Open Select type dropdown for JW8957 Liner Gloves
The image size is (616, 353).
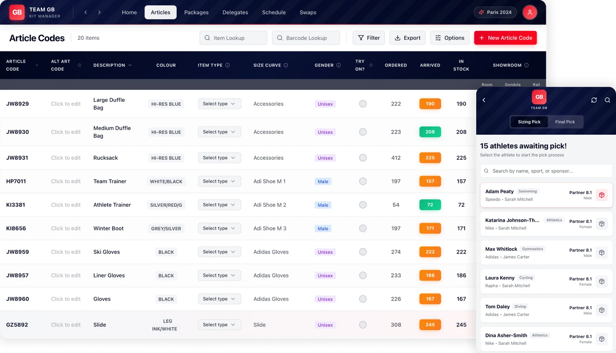tap(219, 275)
